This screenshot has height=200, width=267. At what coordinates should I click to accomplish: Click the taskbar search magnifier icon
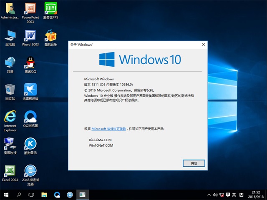[19, 195]
